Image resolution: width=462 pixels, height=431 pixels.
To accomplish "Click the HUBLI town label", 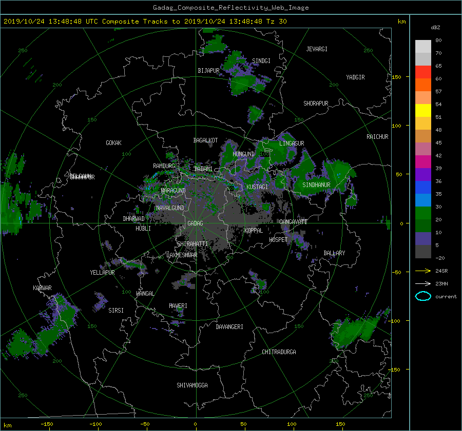I will (143, 228).
